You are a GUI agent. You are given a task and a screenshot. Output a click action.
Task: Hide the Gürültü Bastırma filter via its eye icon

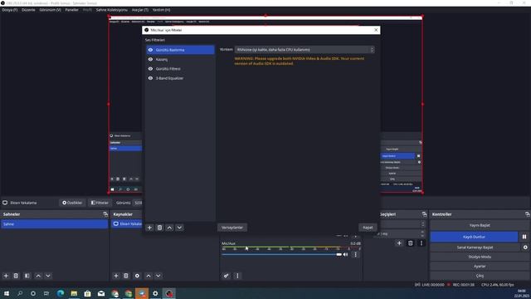(x=150, y=50)
